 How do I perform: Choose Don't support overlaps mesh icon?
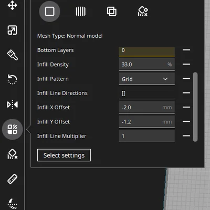tap(143, 12)
